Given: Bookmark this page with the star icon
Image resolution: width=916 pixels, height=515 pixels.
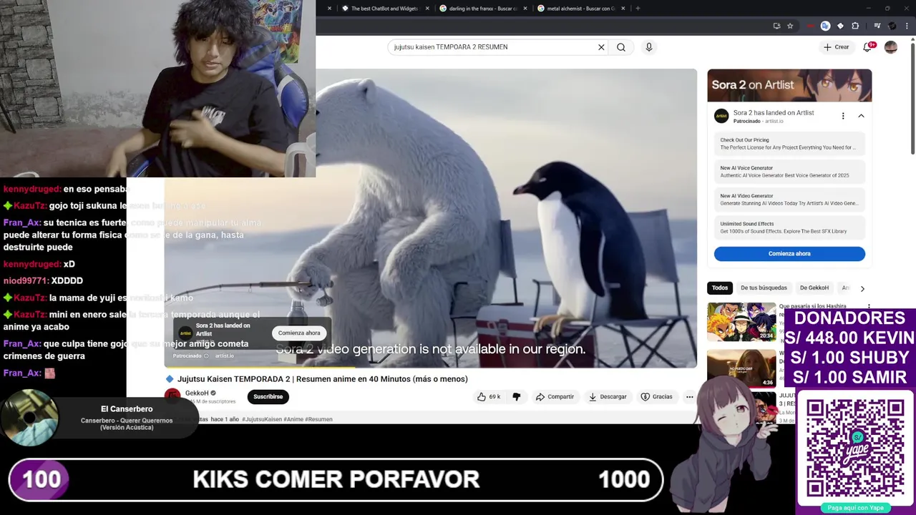Looking at the screenshot, I should click(x=790, y=26).
